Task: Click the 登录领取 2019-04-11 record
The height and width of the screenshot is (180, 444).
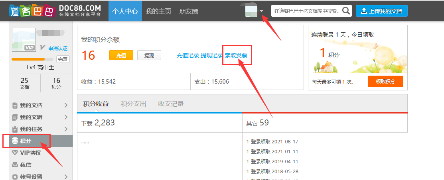Action: click(x=272, y=161)
